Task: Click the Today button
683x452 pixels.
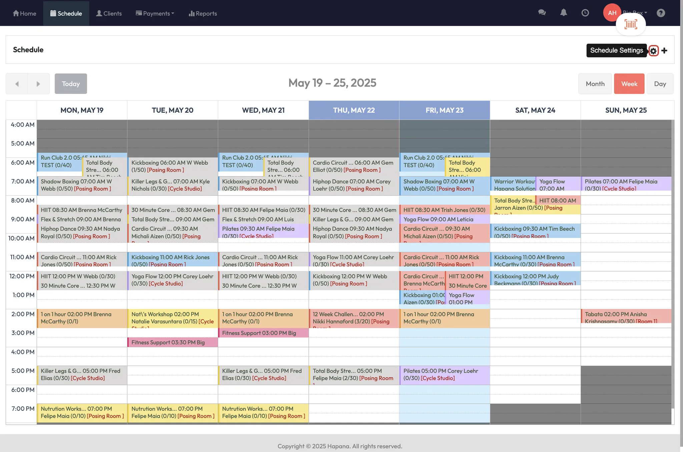Action: (x=71, y=84)
